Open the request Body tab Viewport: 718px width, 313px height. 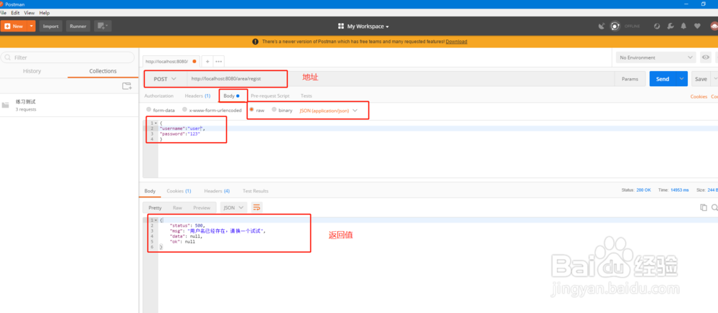[231, 96]
